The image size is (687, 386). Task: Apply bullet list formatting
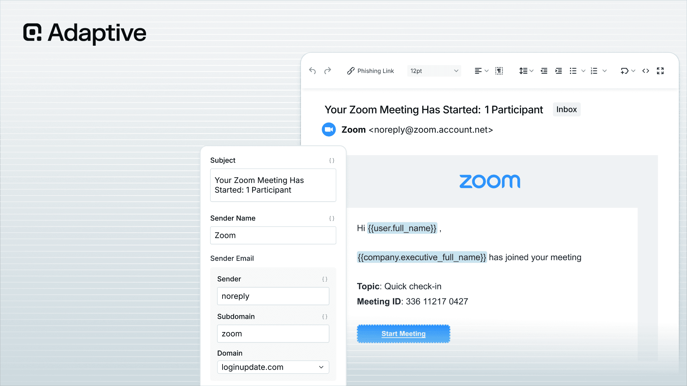pyautogui.click(x=573, y=71)
